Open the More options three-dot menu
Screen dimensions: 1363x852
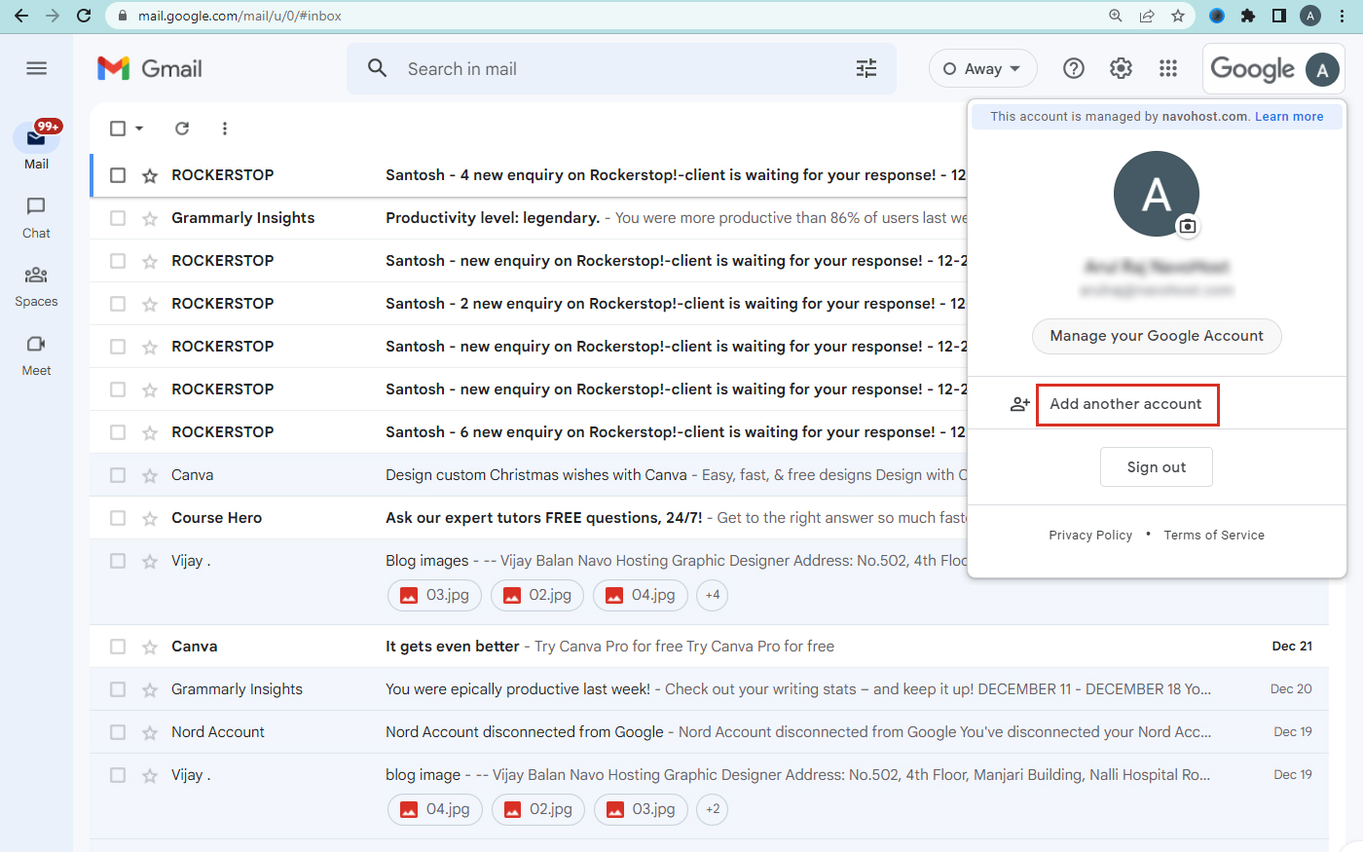[x=225, y=129]
